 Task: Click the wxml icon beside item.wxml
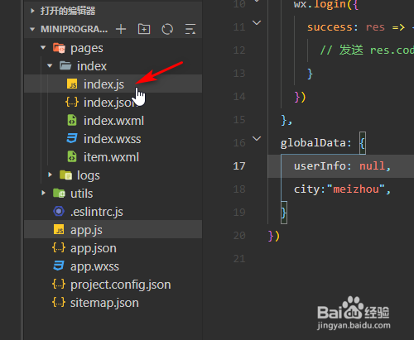(x=72, y=156)
